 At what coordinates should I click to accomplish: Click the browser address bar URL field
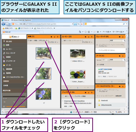[42, 24]
